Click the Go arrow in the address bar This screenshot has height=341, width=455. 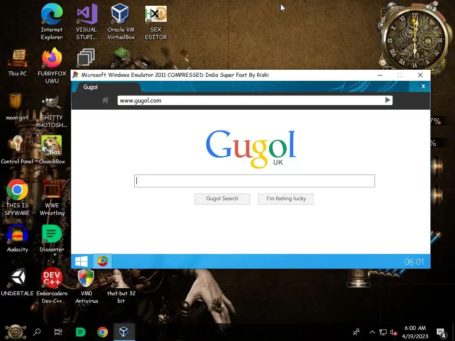point(387,100)
